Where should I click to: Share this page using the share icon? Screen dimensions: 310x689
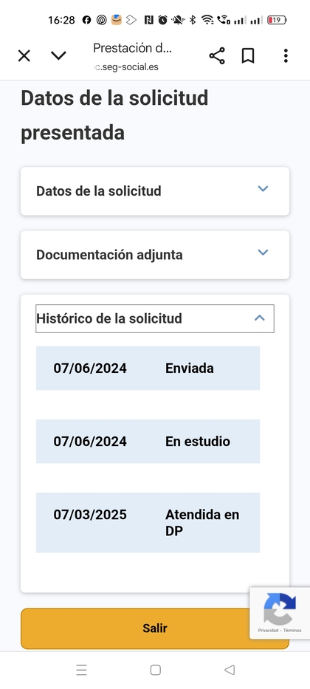pos(217,56)
